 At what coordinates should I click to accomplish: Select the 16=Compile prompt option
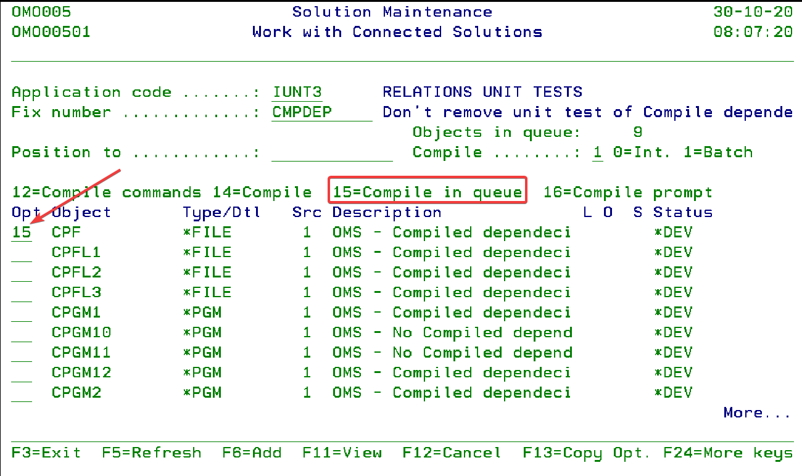pos(627,192)
